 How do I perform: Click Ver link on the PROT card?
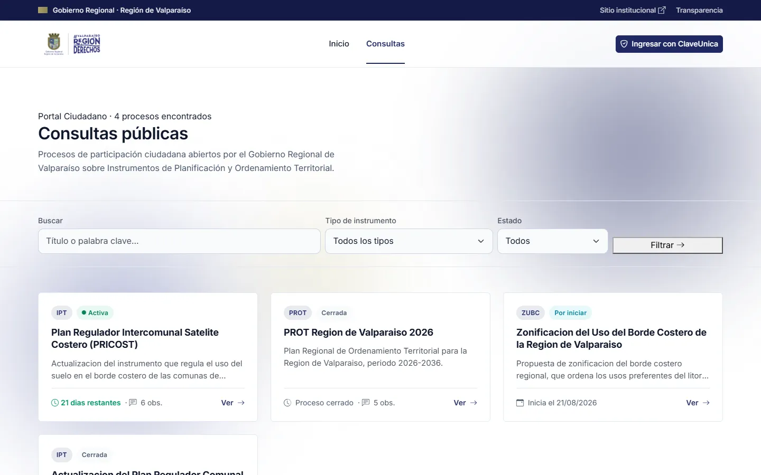tap(465, 403)
